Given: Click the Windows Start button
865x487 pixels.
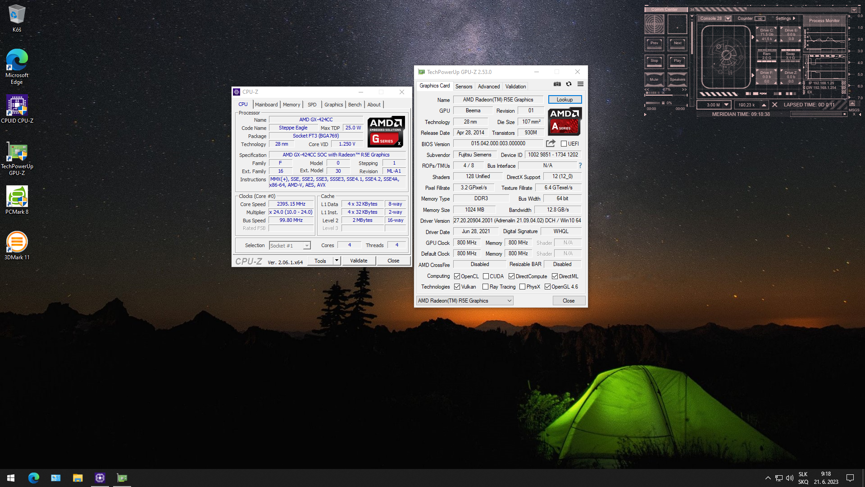Looking at the screenshot, I should click(11, 478).
